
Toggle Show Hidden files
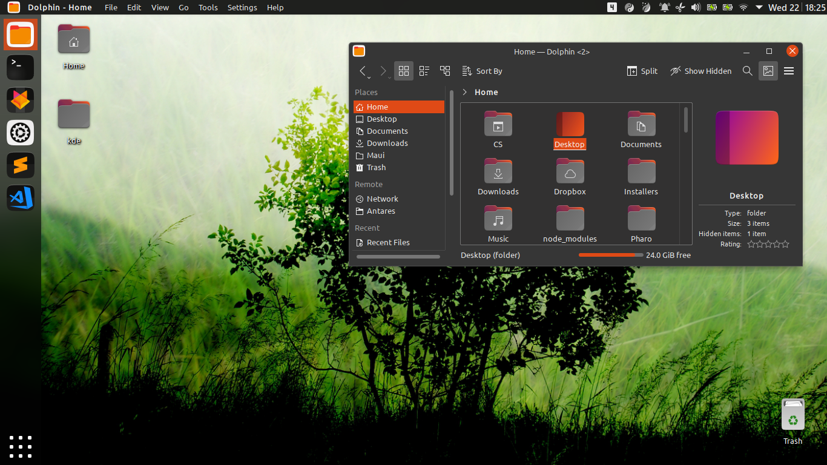(700, 71)
